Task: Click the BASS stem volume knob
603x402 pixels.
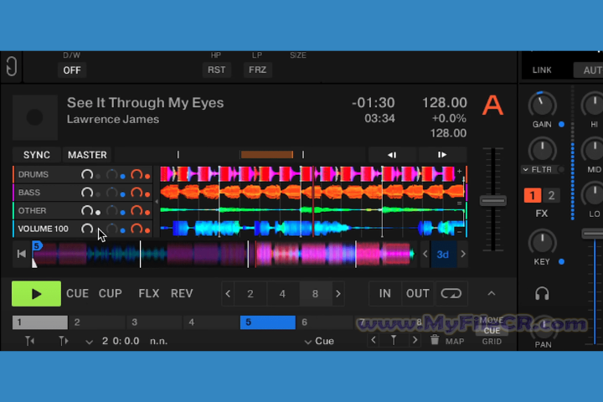Action: pyautogui.click(x=87, y=193)
